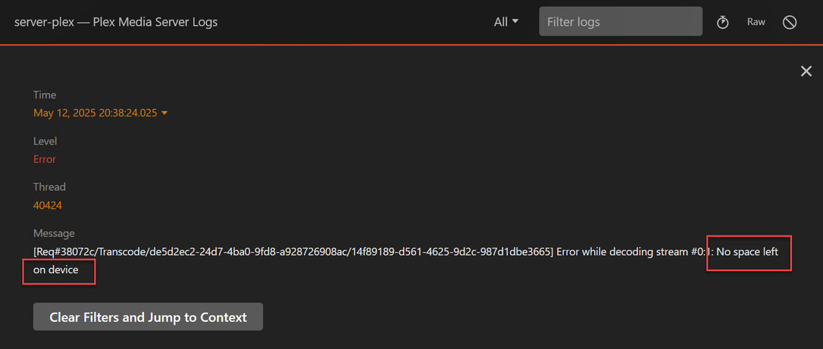The image size is (823, 349).
Task: Click the Level field label
Action: (x=45, y=141)
